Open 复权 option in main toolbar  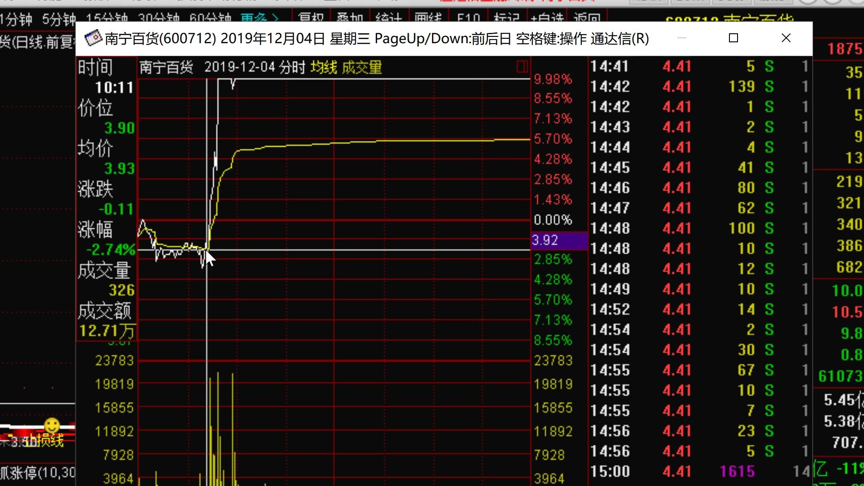tap(311, 18)
